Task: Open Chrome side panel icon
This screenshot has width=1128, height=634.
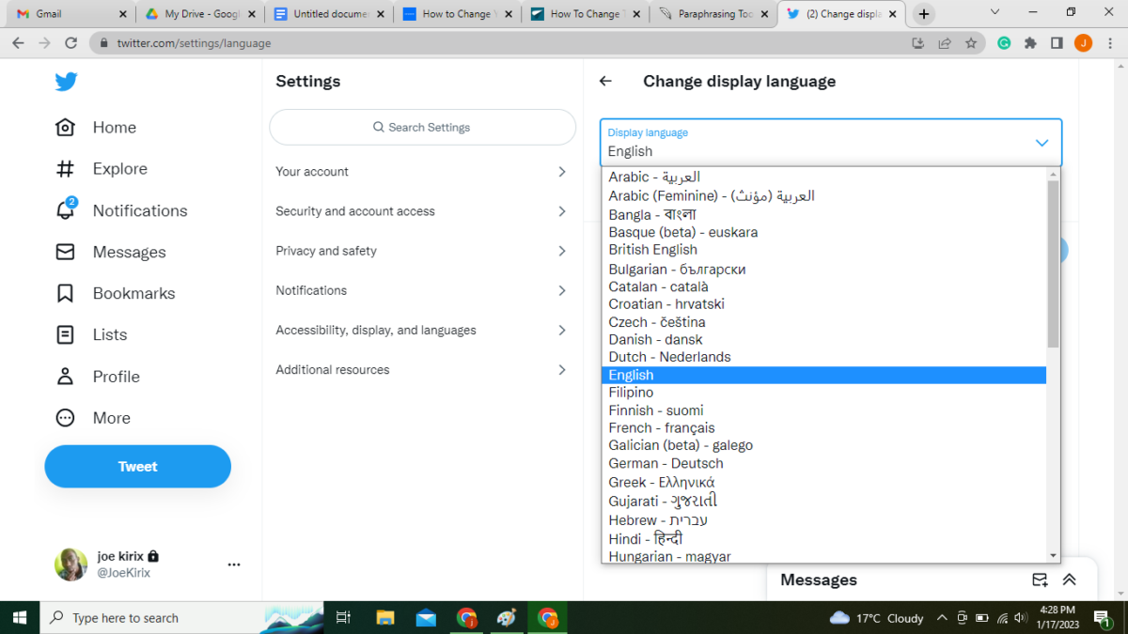Action: pos(1057,43)
